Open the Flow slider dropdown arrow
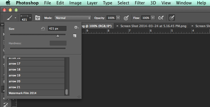This screenshot has width=210, height=107. tap(153, 18)
